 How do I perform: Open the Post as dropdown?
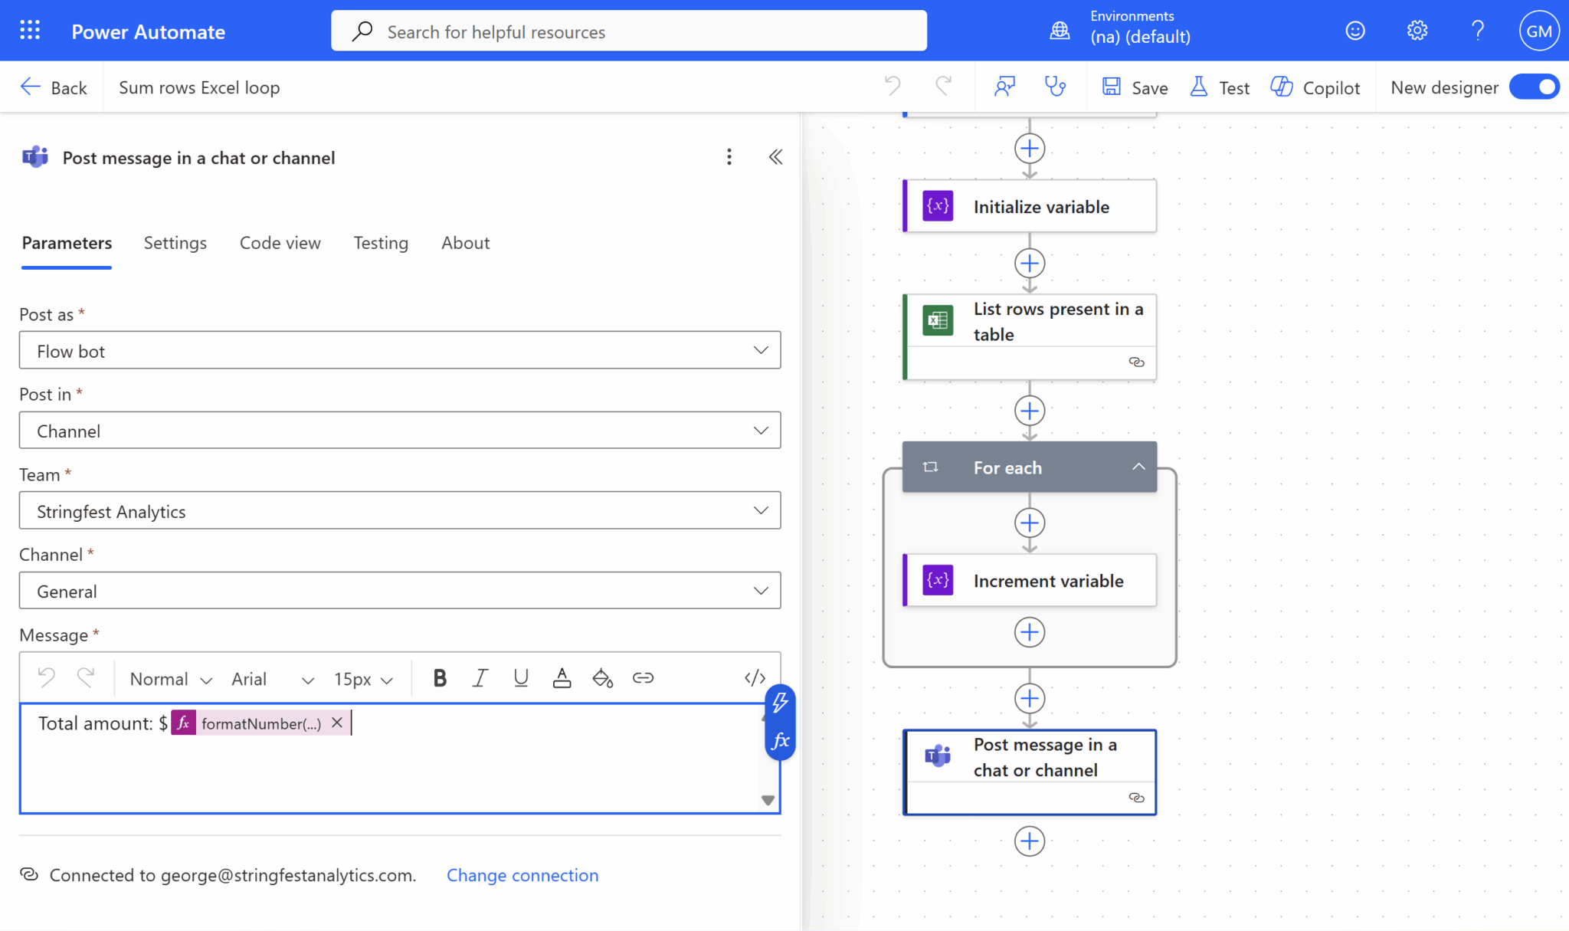(399, 350)
